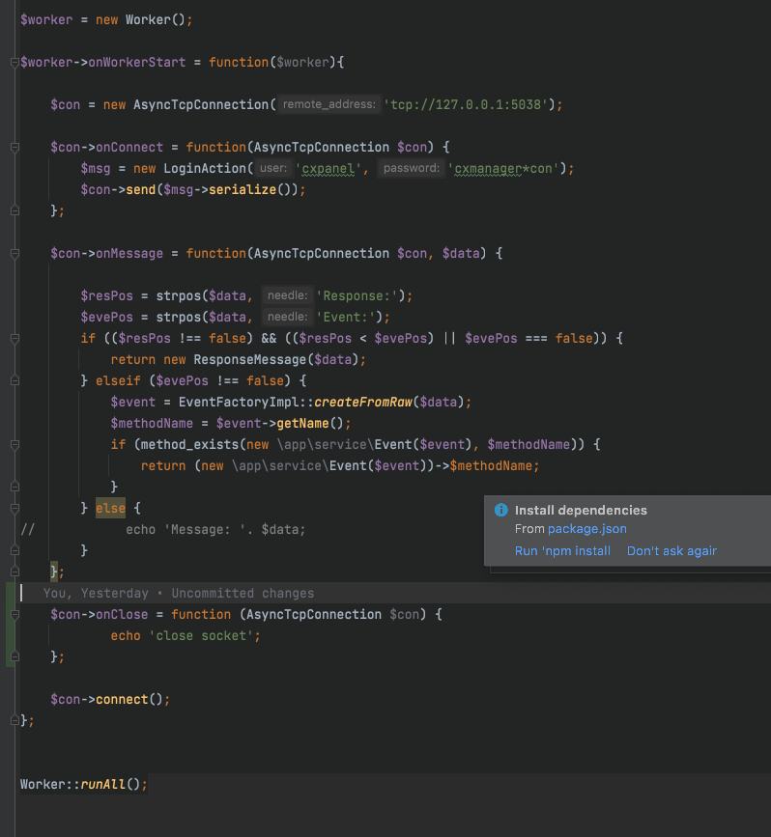This screenshot has height=837, width=771.
Task: Click the password: parameter hint
Action: [x=412, y=168]
